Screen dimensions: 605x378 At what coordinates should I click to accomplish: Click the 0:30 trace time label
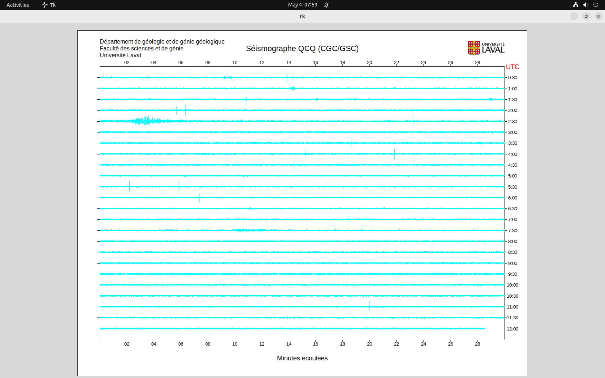(x=512, y=78)
